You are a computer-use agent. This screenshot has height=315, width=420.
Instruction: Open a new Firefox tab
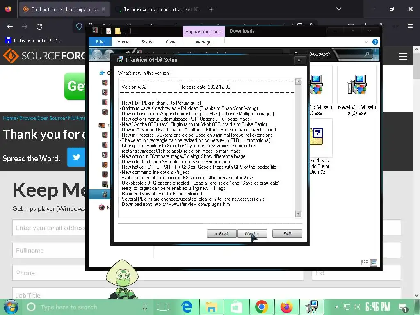[211, 9]
